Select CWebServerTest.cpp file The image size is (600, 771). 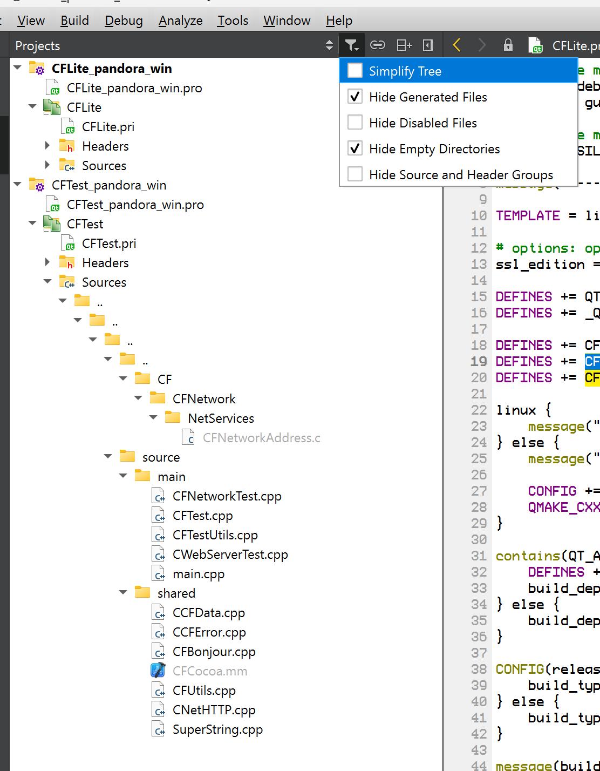click(x=230, y=554)
